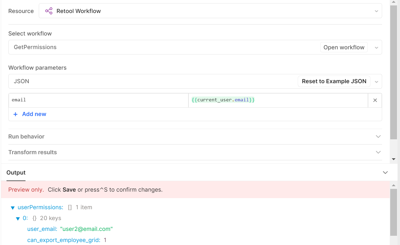400x245 pixels.
Task: Click the user_email value "user2@email.com"
Action: tap(86, 229)
